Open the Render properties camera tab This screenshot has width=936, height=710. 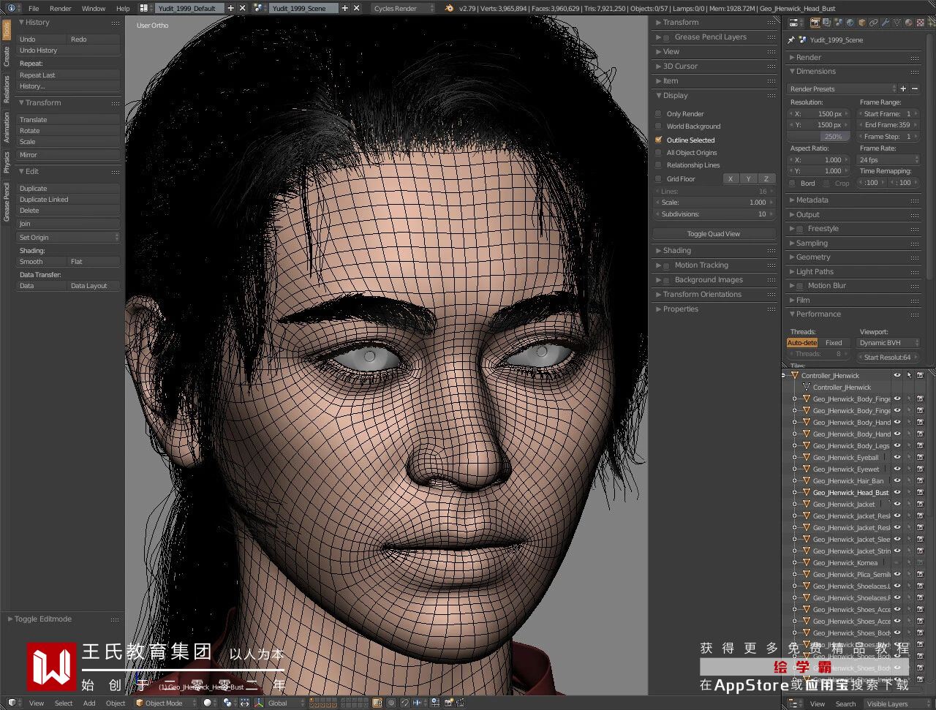click(x=815, y=23)
